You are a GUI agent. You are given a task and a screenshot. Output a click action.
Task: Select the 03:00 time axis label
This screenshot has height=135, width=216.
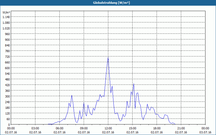[x=35, y=129]
